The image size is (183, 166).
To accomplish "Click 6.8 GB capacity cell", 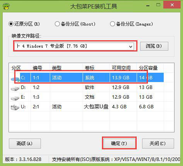I will [146, 107].
